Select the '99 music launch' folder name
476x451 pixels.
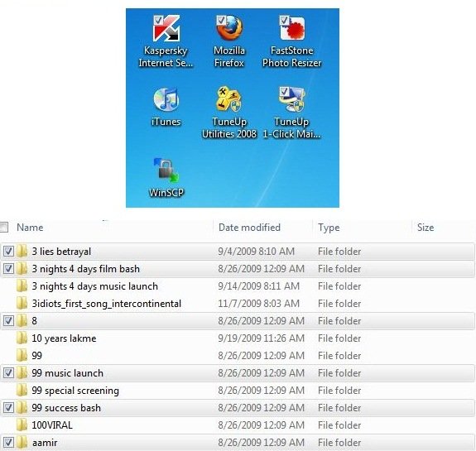(67, 373)
